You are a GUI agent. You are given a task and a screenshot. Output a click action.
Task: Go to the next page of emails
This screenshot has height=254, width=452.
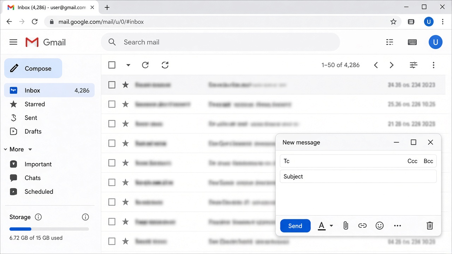click(392, 65)
